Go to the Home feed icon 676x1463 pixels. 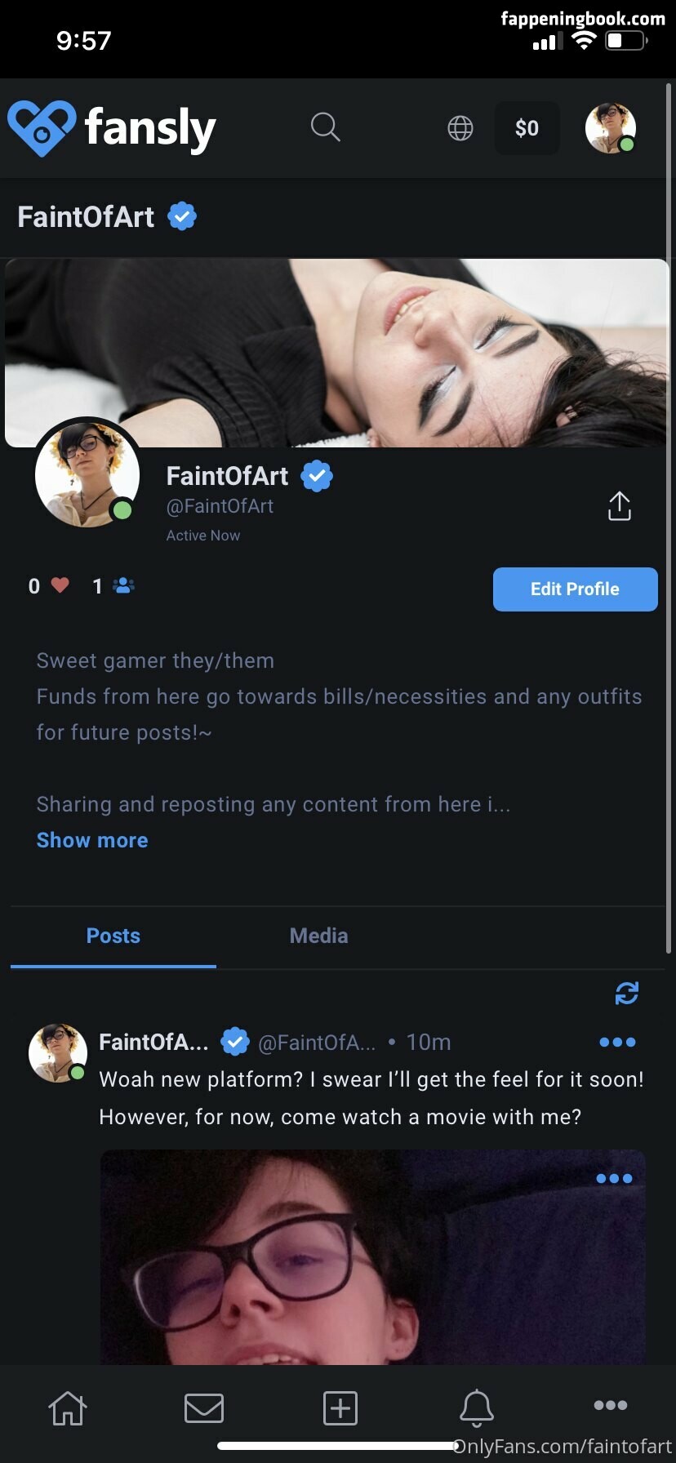pos(67,1408)
